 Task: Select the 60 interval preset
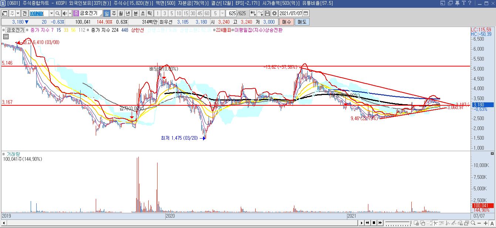coord(207,13)
